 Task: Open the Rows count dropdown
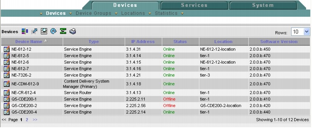(300, 32)
